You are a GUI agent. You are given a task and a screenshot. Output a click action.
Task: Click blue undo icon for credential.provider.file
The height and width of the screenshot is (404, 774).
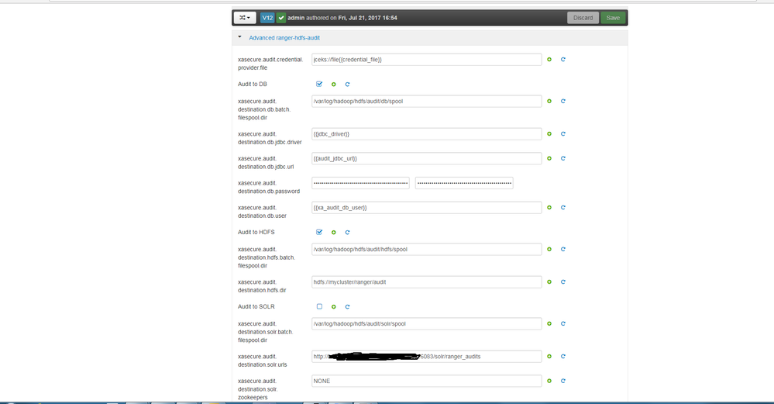pyautogui.click(x=562, y=59)
